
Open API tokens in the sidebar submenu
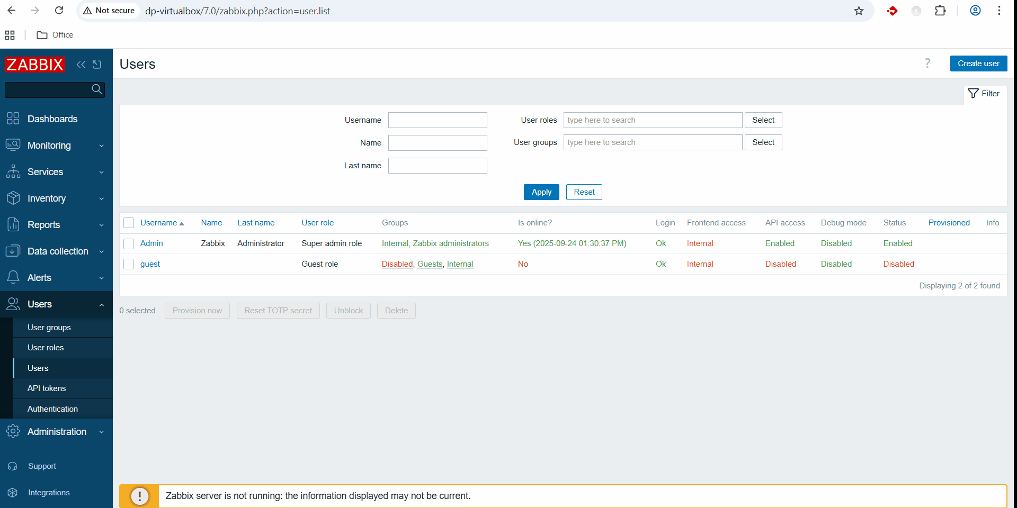pos(47,388)
